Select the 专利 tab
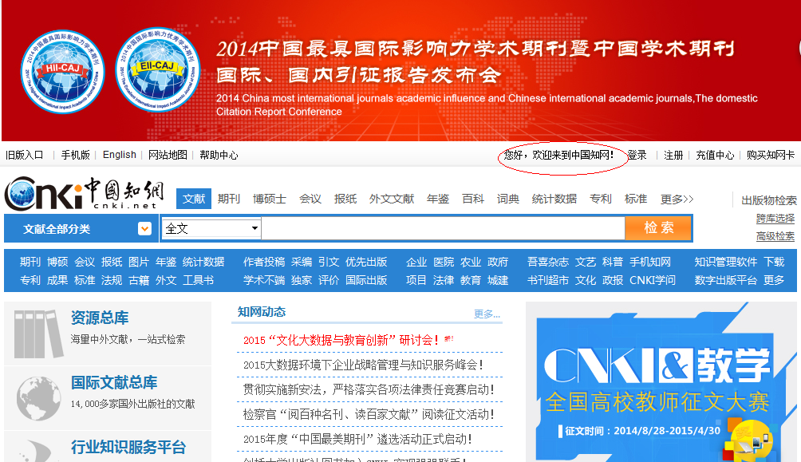Screen dimensions: 801x462 [x=601, y=199]
